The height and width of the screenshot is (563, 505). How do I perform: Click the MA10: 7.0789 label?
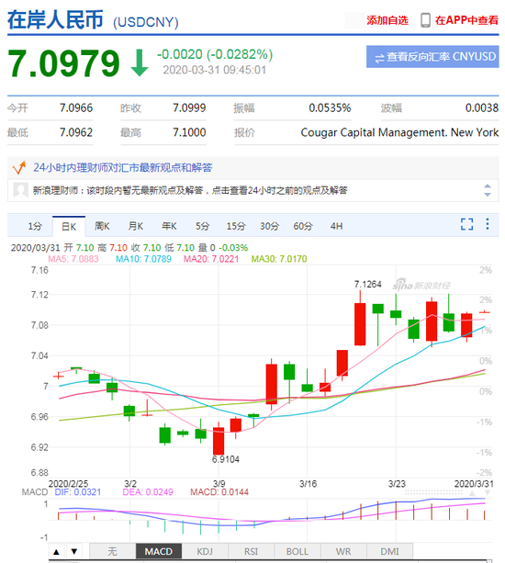click(x=143, y=259)
